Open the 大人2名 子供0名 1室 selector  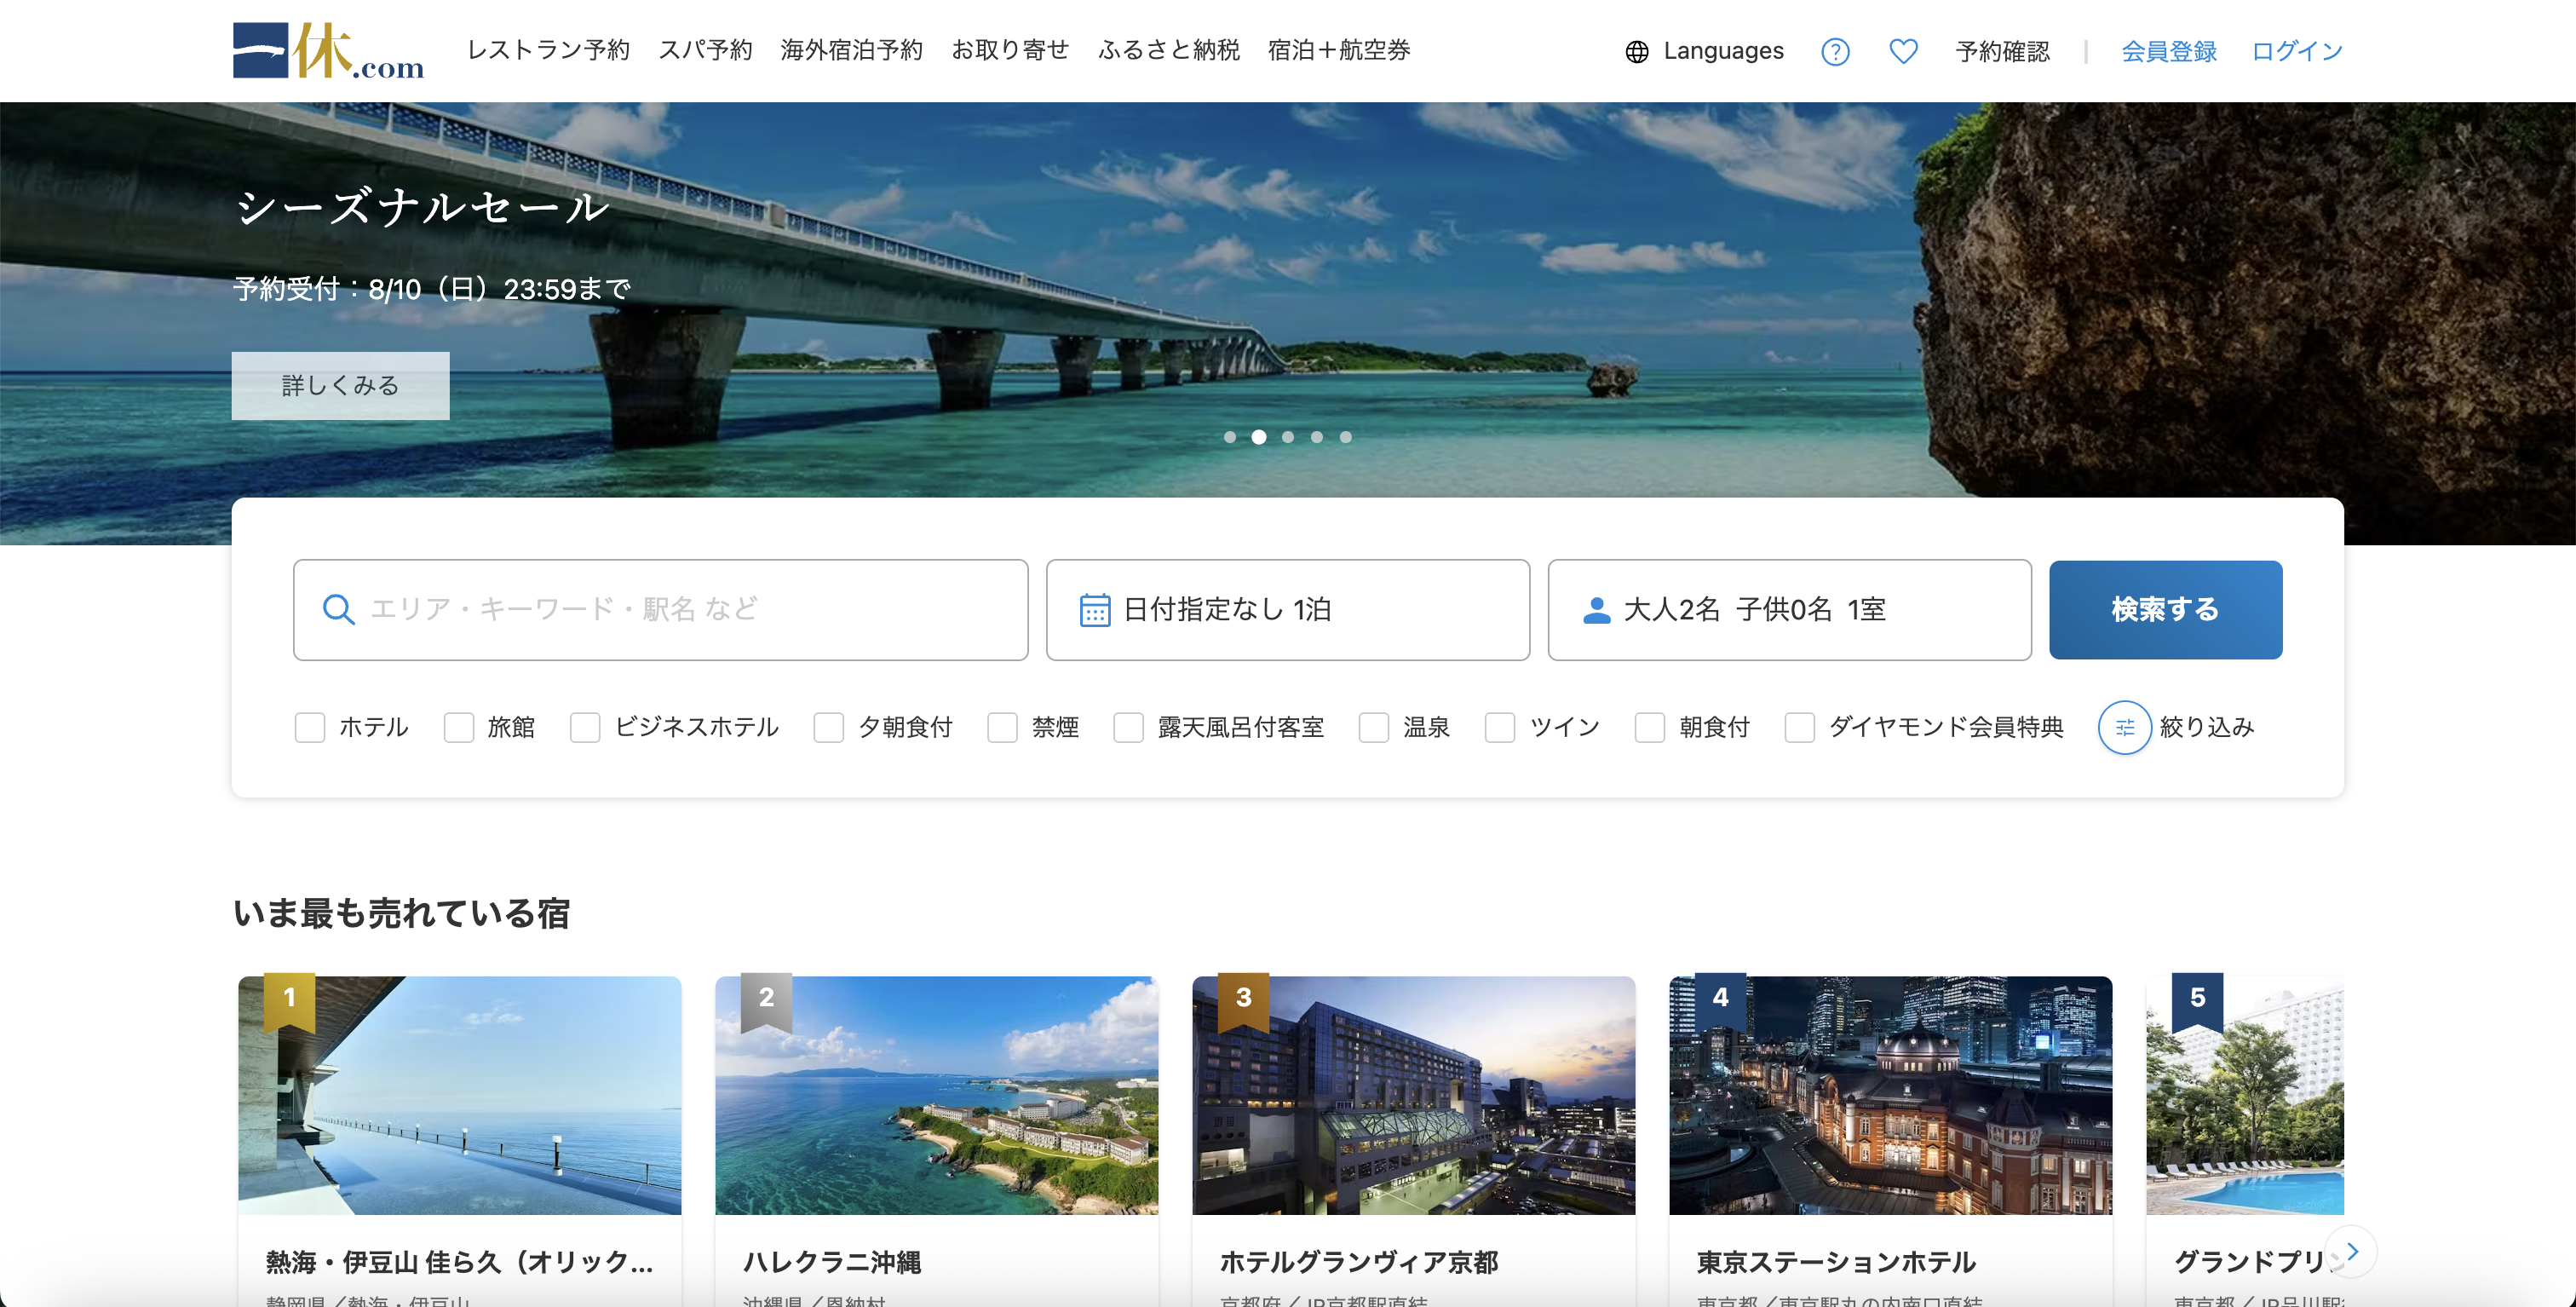tap(1789, 609)
